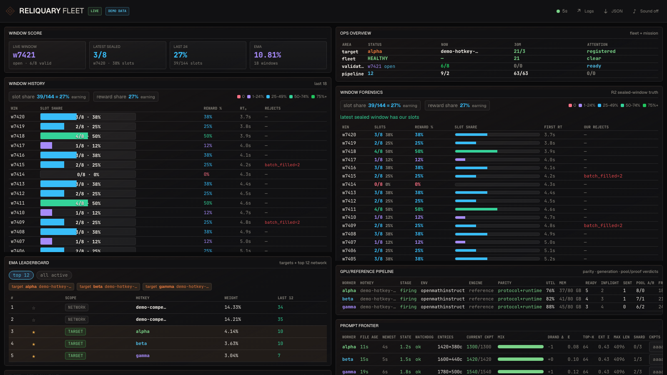
Task: Unstar the alpha leaderboard row
Action: pos(34,332)
